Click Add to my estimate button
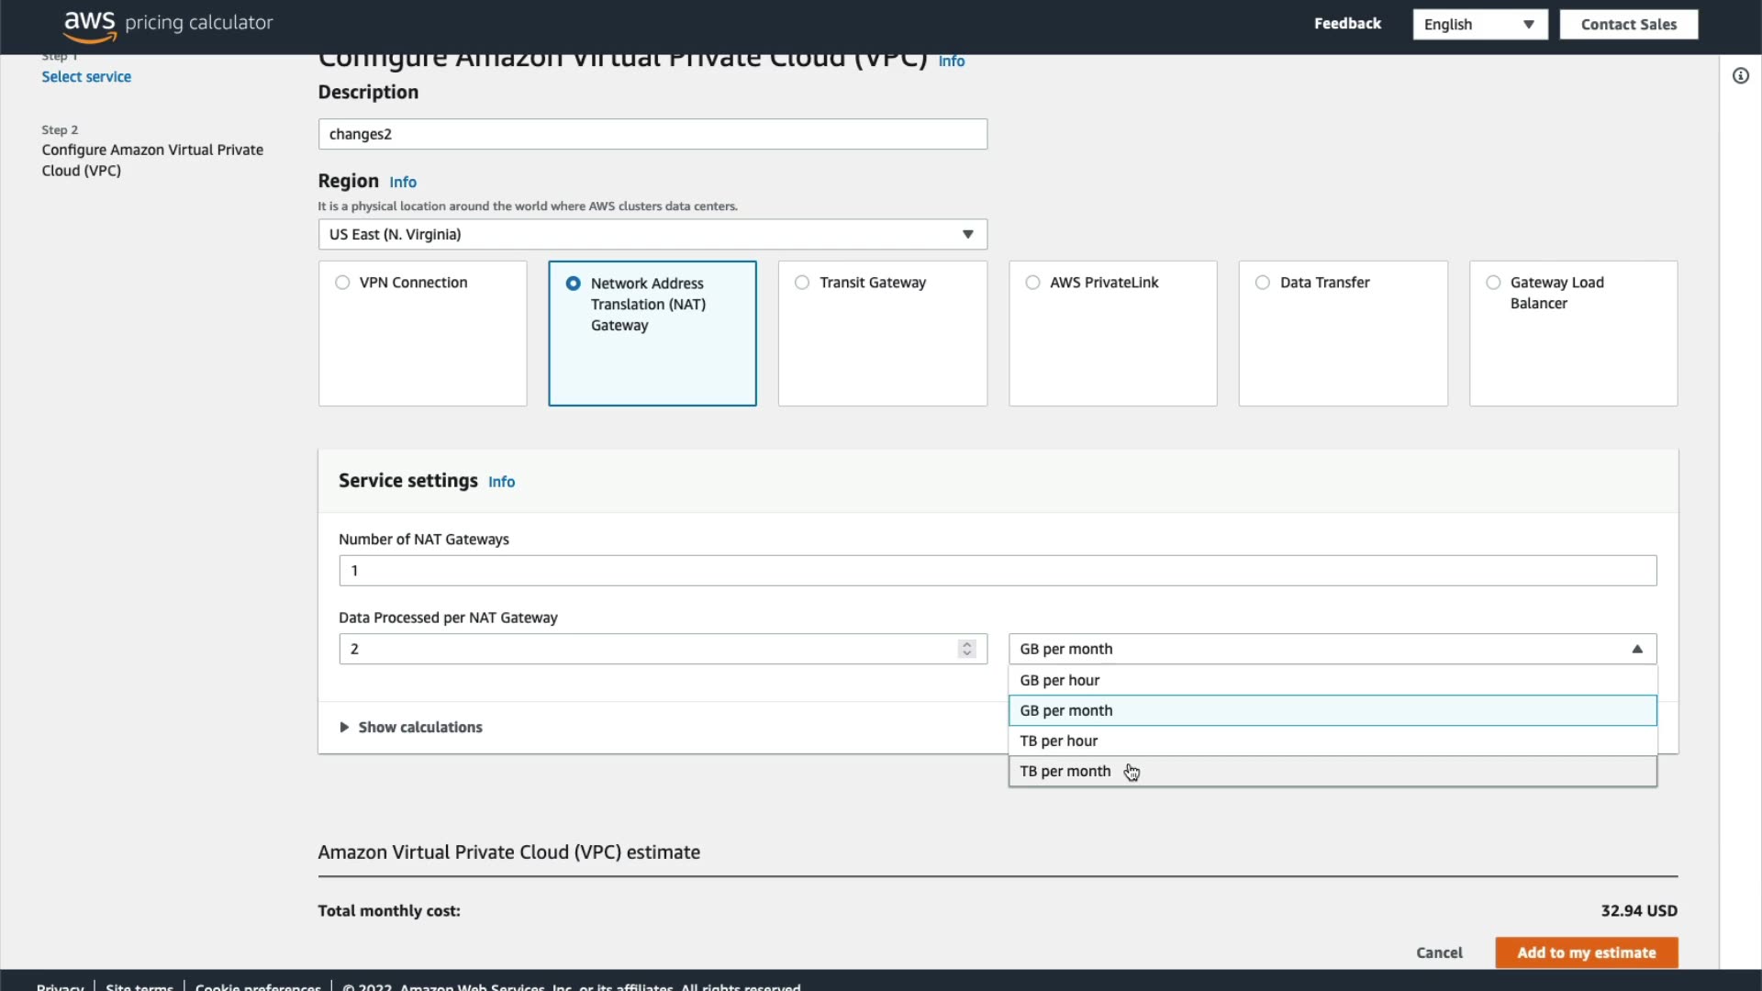1762x991 pixels. 1586,952
